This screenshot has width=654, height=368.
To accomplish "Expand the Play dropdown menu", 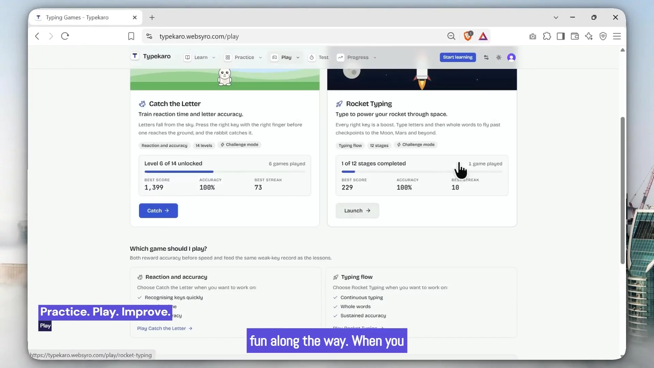I will tap(285, 58).
